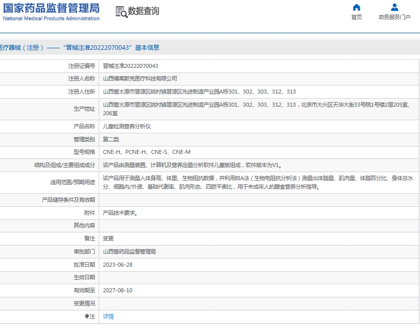Viewport: 420px width, 328px height.
Task: Select registration number 晋械注准20222070043 cell
Action: pyautogui.click(x=130, y=66)
